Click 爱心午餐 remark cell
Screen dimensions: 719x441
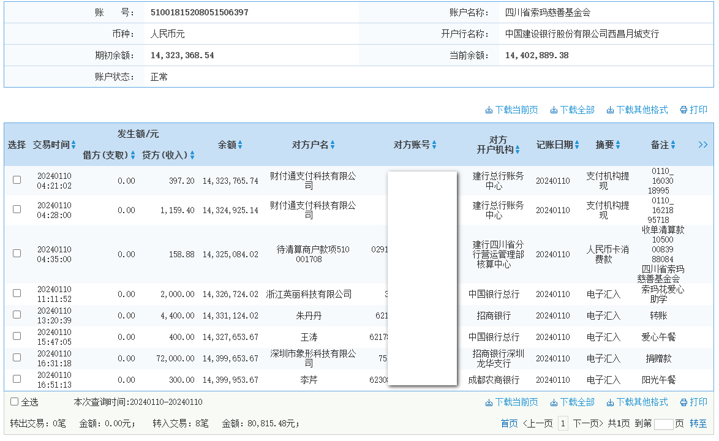coord(658,337)
